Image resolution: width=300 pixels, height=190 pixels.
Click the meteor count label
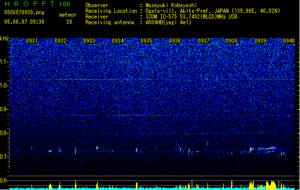pos(68,15)
